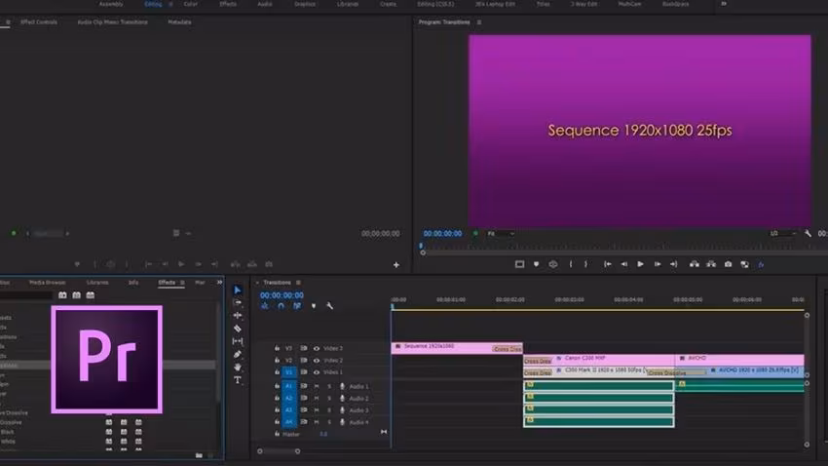Toggle sync lock on Audio 4 track
828x466 pixels.
click(304, 422)
